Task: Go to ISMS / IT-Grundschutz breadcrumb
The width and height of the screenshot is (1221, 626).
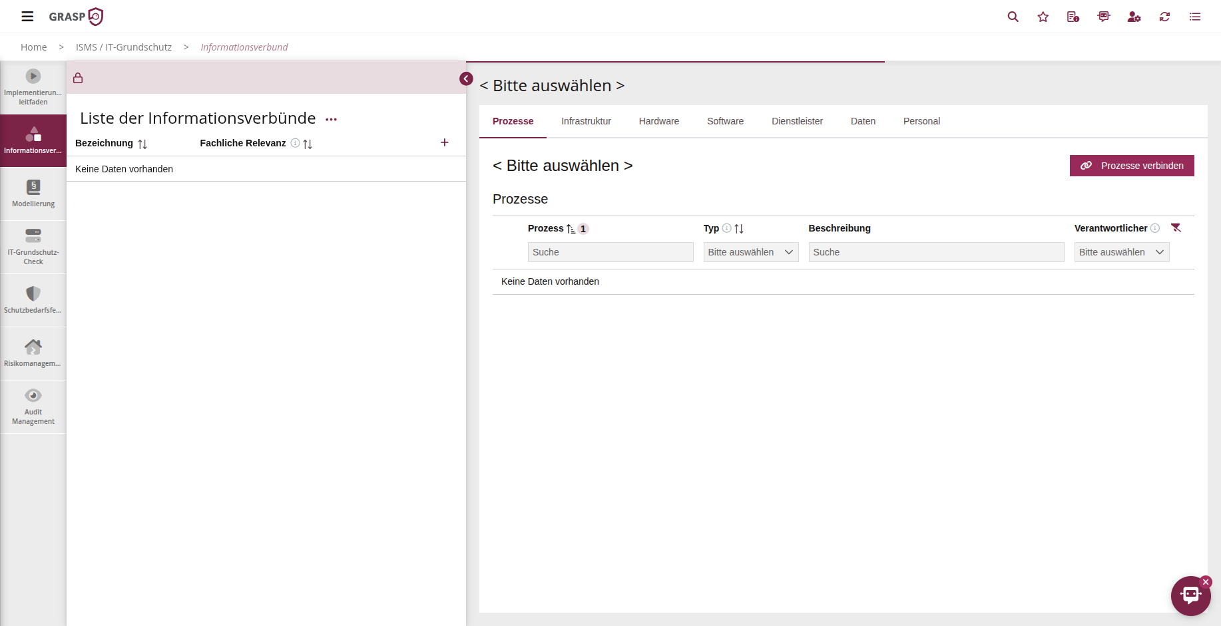Action: click(124, 47)
